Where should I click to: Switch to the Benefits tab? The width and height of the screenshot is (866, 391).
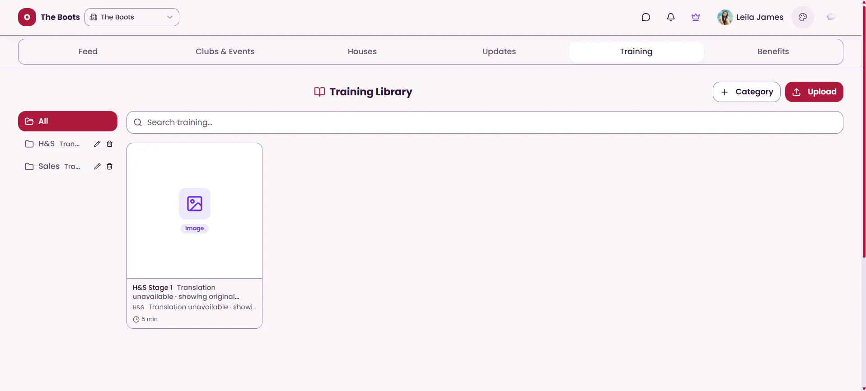[773, 51]
